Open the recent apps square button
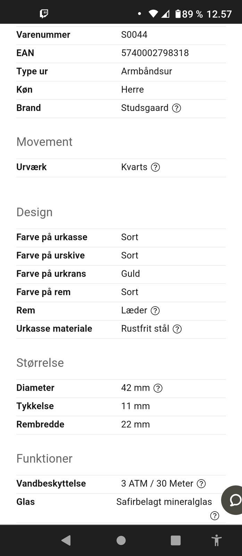Image resolution: width=242 pixels, height=556 pixels. 176,540
